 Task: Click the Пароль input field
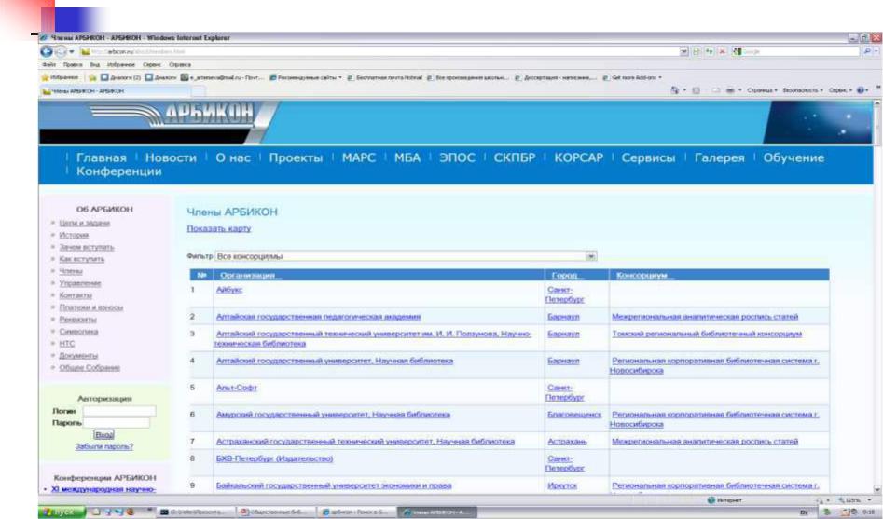coord(117,422)
